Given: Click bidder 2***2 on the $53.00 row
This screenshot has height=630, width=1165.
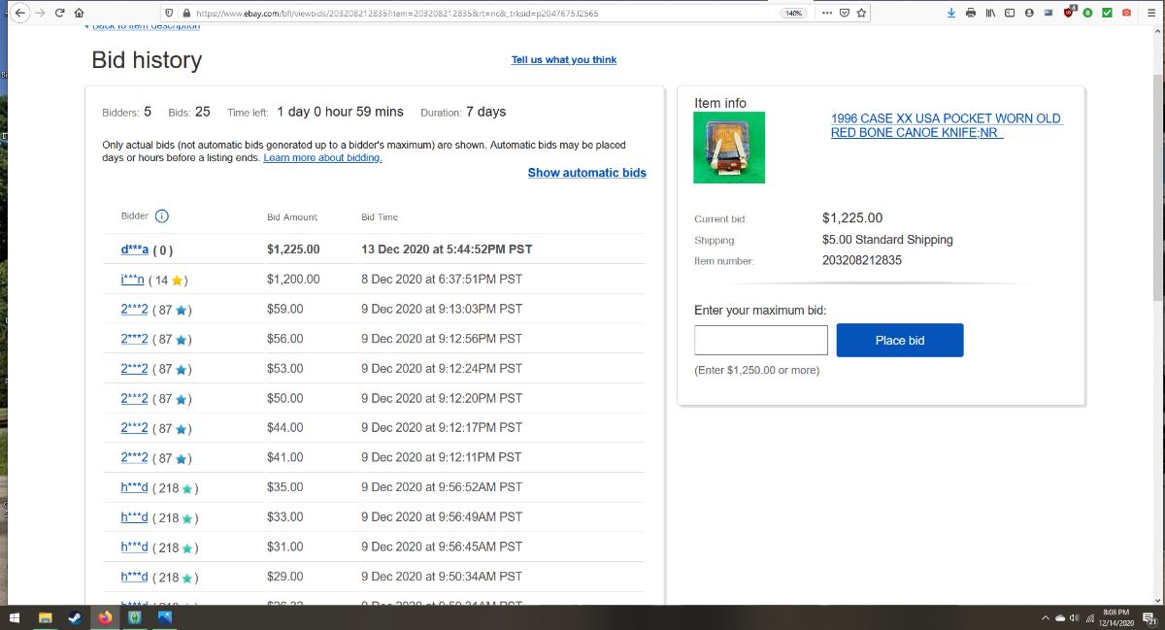Looking at the screenshot, I should (134, 369).
